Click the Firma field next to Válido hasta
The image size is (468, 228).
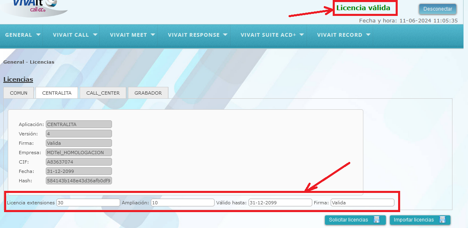362,203
